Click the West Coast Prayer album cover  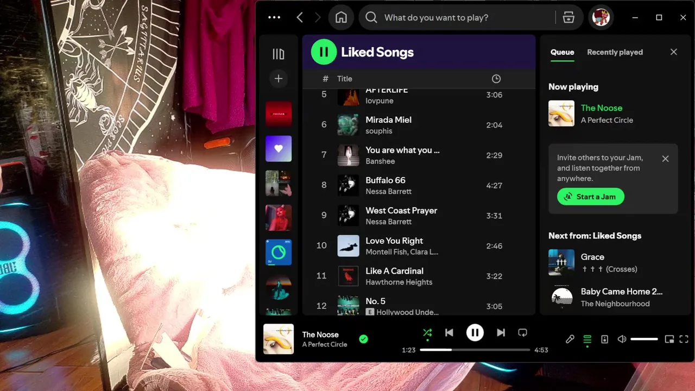pos(348,216)
